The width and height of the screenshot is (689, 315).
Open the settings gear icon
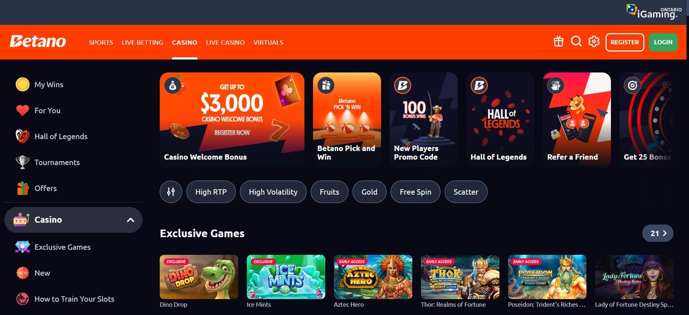594,41
